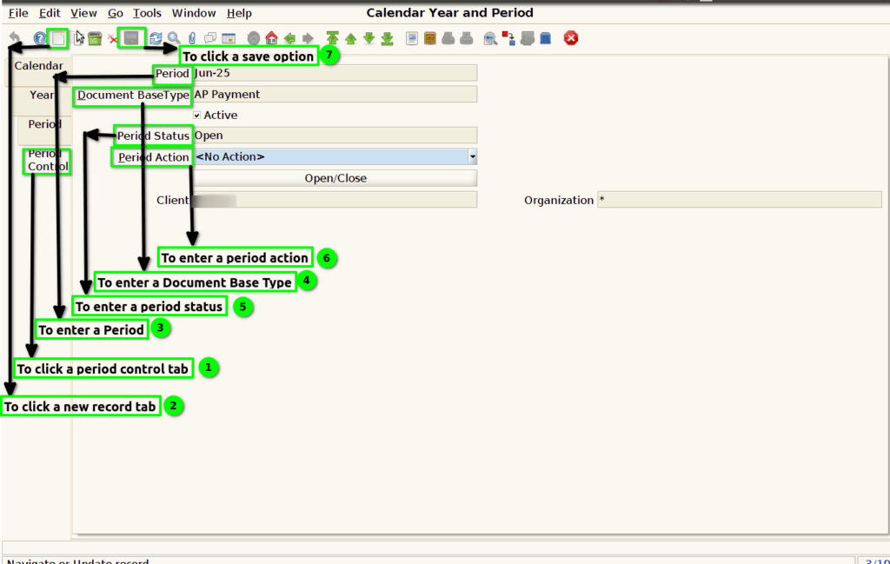Viewport: 890px width, 564px height.
Task: Open the Window menu
Action: coord(194,12)
